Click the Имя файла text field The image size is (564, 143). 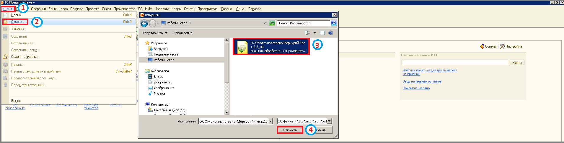233,121
